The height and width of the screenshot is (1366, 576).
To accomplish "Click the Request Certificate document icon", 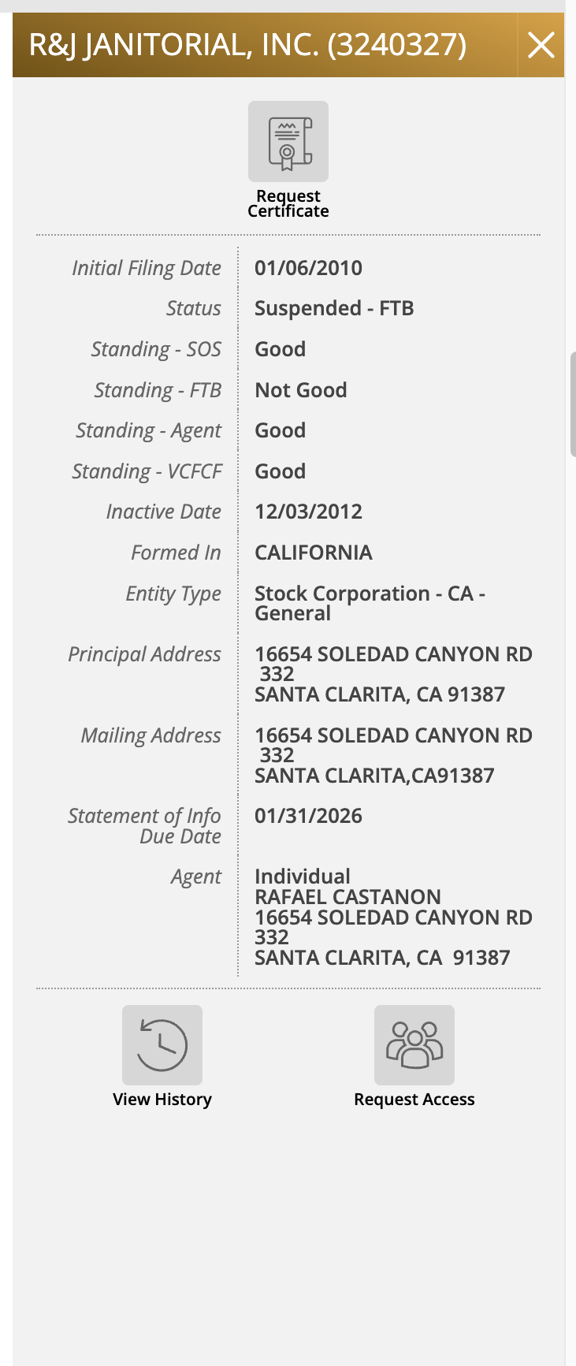I will click(x=288, y=142).
